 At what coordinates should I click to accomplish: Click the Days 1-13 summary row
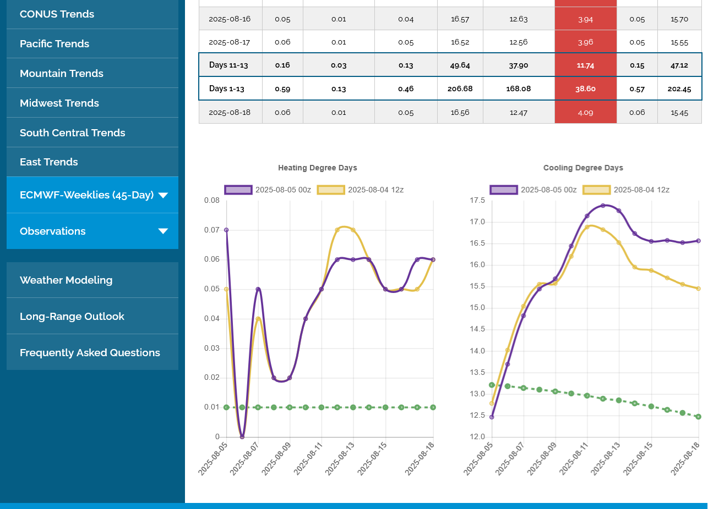click(x=227, y=88)
